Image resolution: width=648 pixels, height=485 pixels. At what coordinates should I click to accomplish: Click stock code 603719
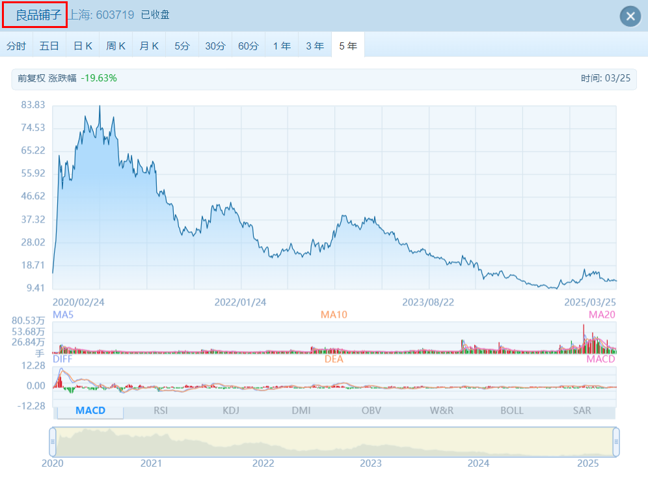point(115,15)
